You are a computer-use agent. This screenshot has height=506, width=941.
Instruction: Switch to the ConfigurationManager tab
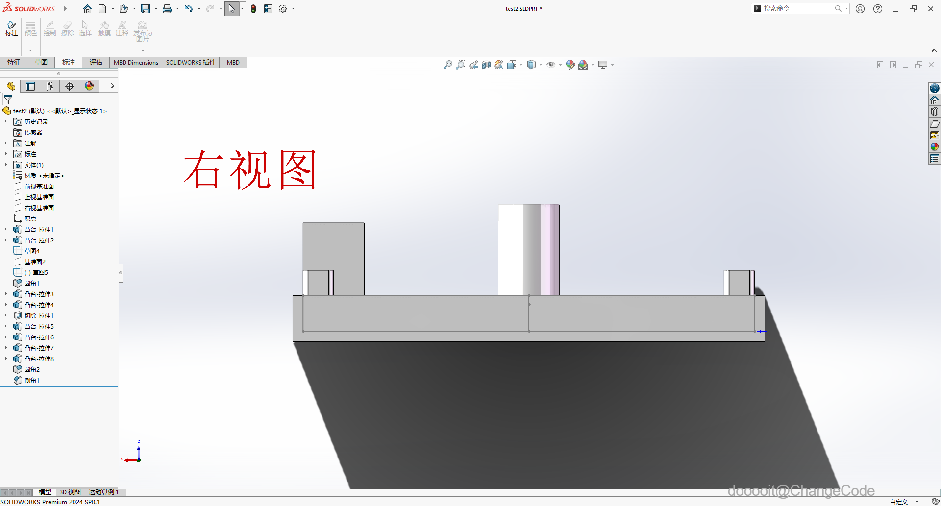50,86
